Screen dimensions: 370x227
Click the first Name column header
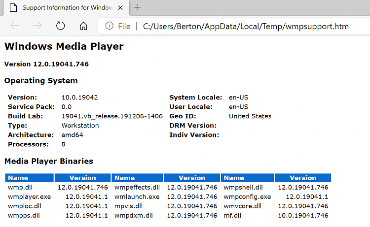coord(30,178)
